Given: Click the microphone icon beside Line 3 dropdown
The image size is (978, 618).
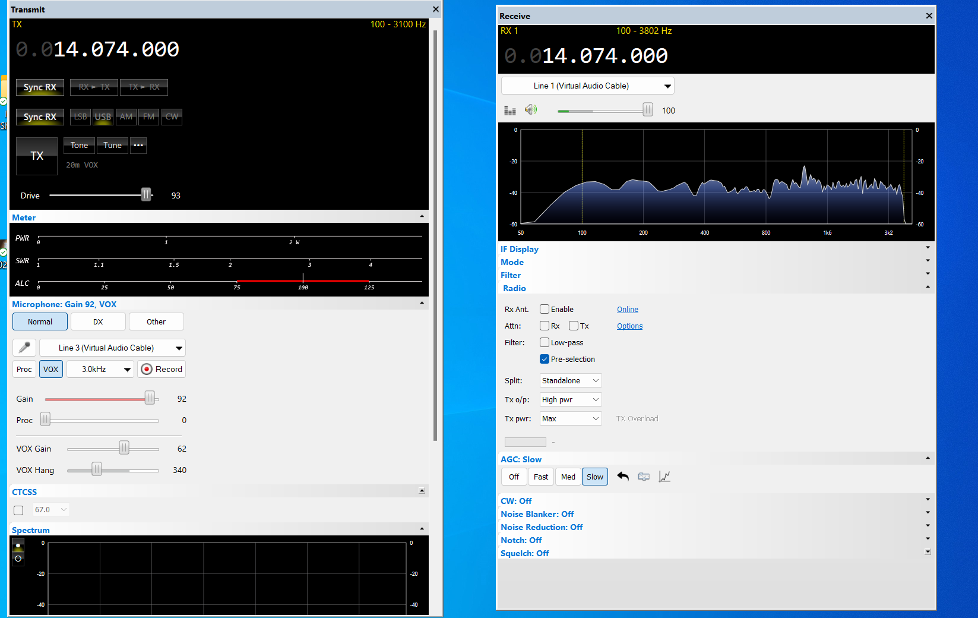Looking at the screenshot, I should click(x=24, y=348).
